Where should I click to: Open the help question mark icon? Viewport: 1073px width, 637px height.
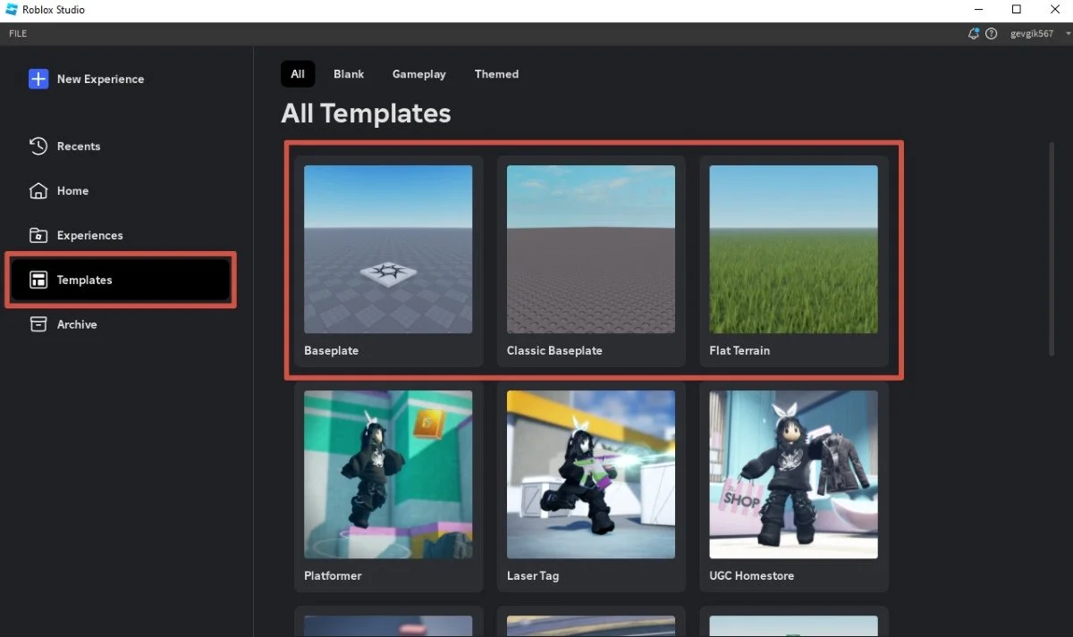pos(991,33)
